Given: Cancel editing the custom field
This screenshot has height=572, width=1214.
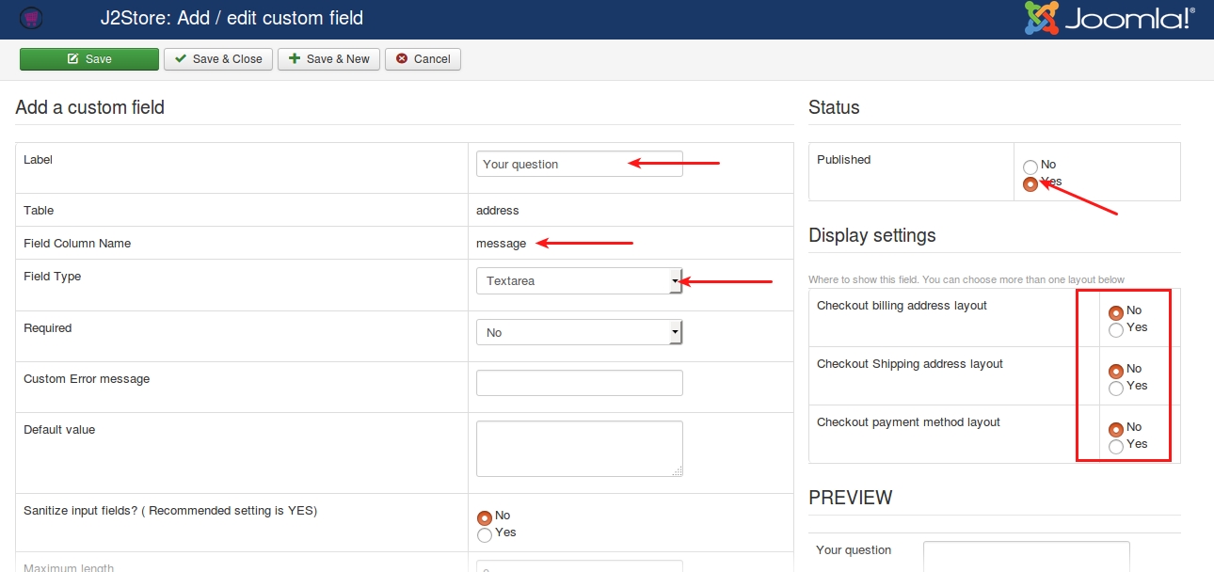Looking at the screenshot, I should click(x=423, y=58).
